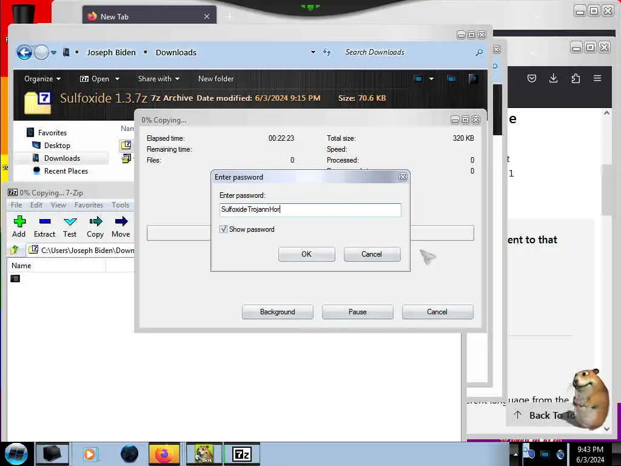Switch to the New Tab tab in Firefox
This screenshot has width=621, height=466.
point(149,16)
